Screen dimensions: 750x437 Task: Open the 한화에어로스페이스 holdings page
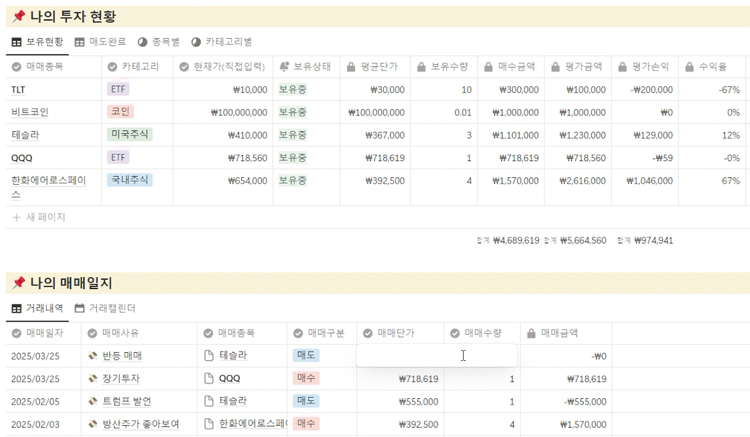[49, 187]
